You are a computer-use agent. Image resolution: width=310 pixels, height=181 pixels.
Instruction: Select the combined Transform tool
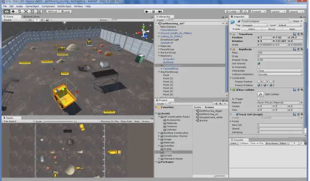(39, 12)
